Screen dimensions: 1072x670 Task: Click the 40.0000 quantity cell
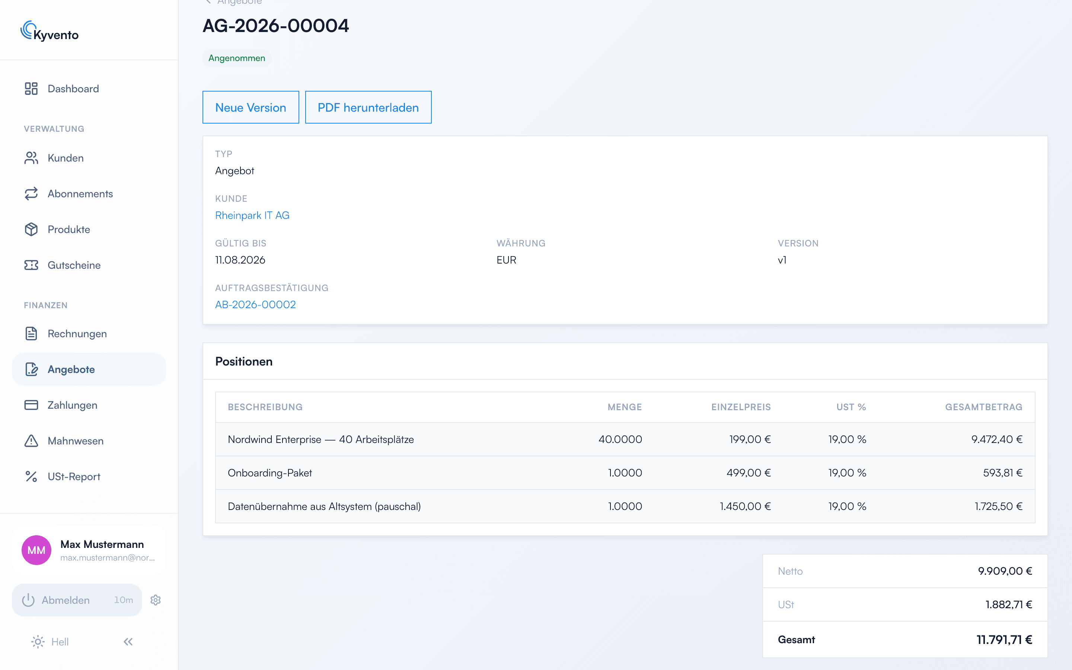[620, 439]
